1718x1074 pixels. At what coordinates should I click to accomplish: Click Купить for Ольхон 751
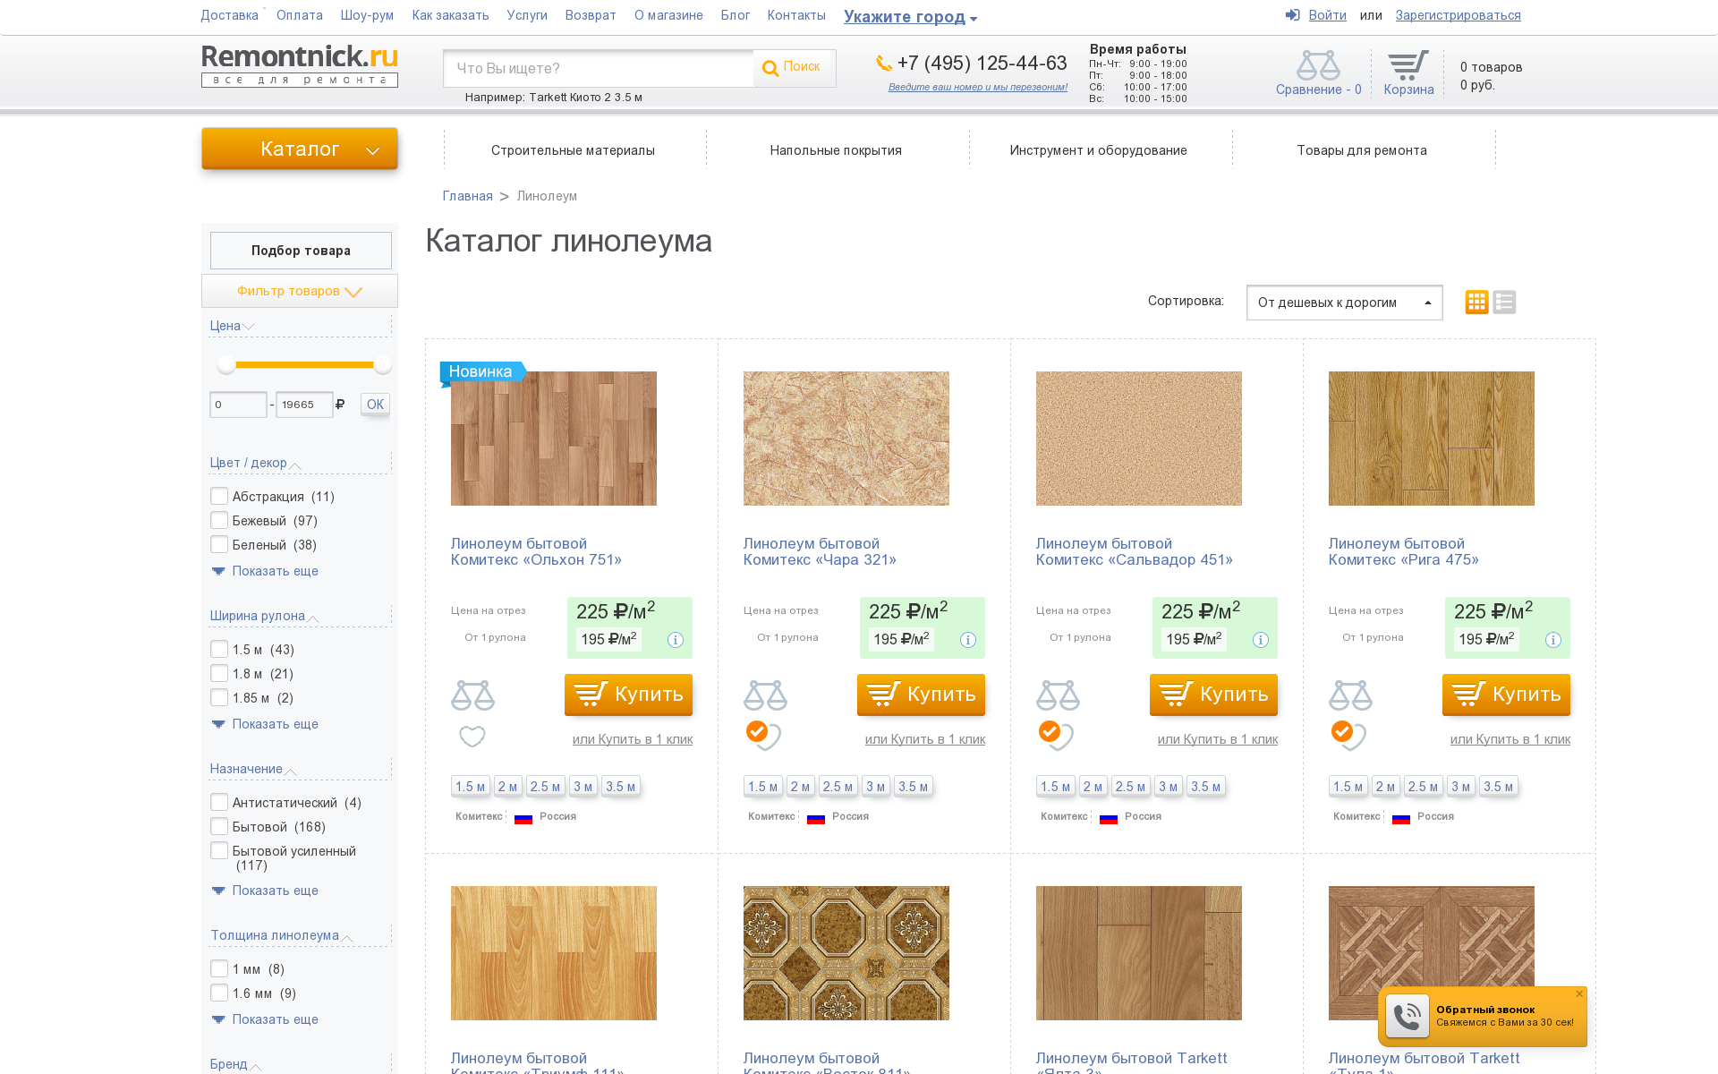(x=628, y=695)
